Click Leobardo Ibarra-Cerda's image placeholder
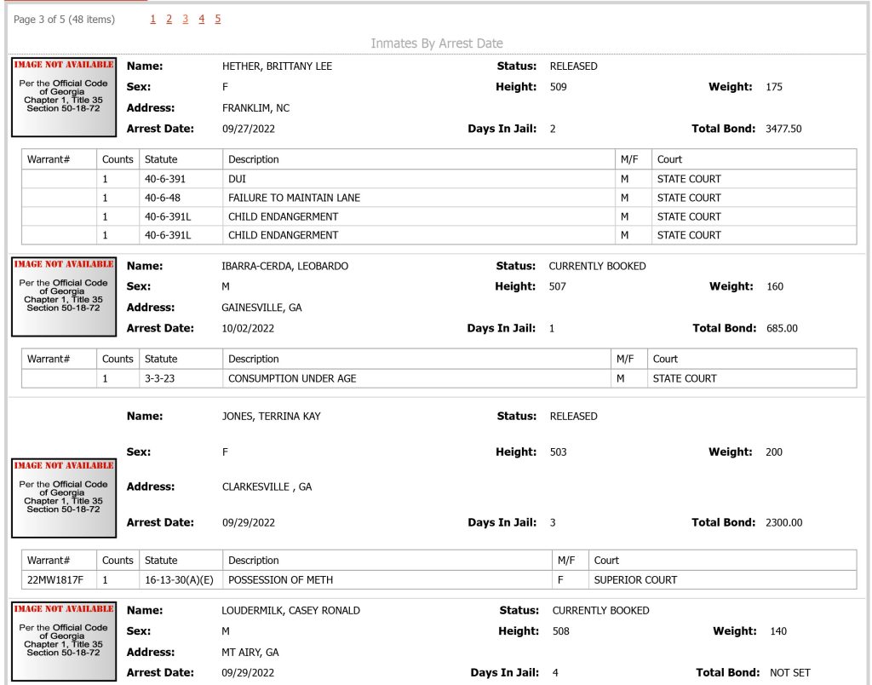The width and height of the screenshot is (872, 685). 64,296
